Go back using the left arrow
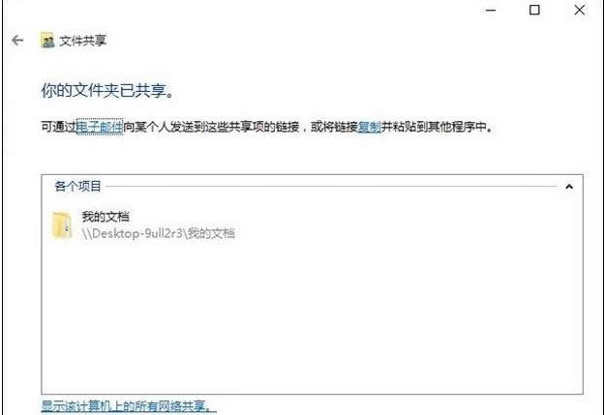The width and height of the screenshot is (605, 415). click(x=17, y=40)
